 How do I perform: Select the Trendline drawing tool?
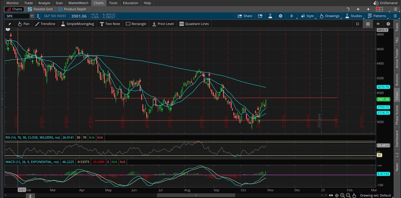(x=45, y=24)
